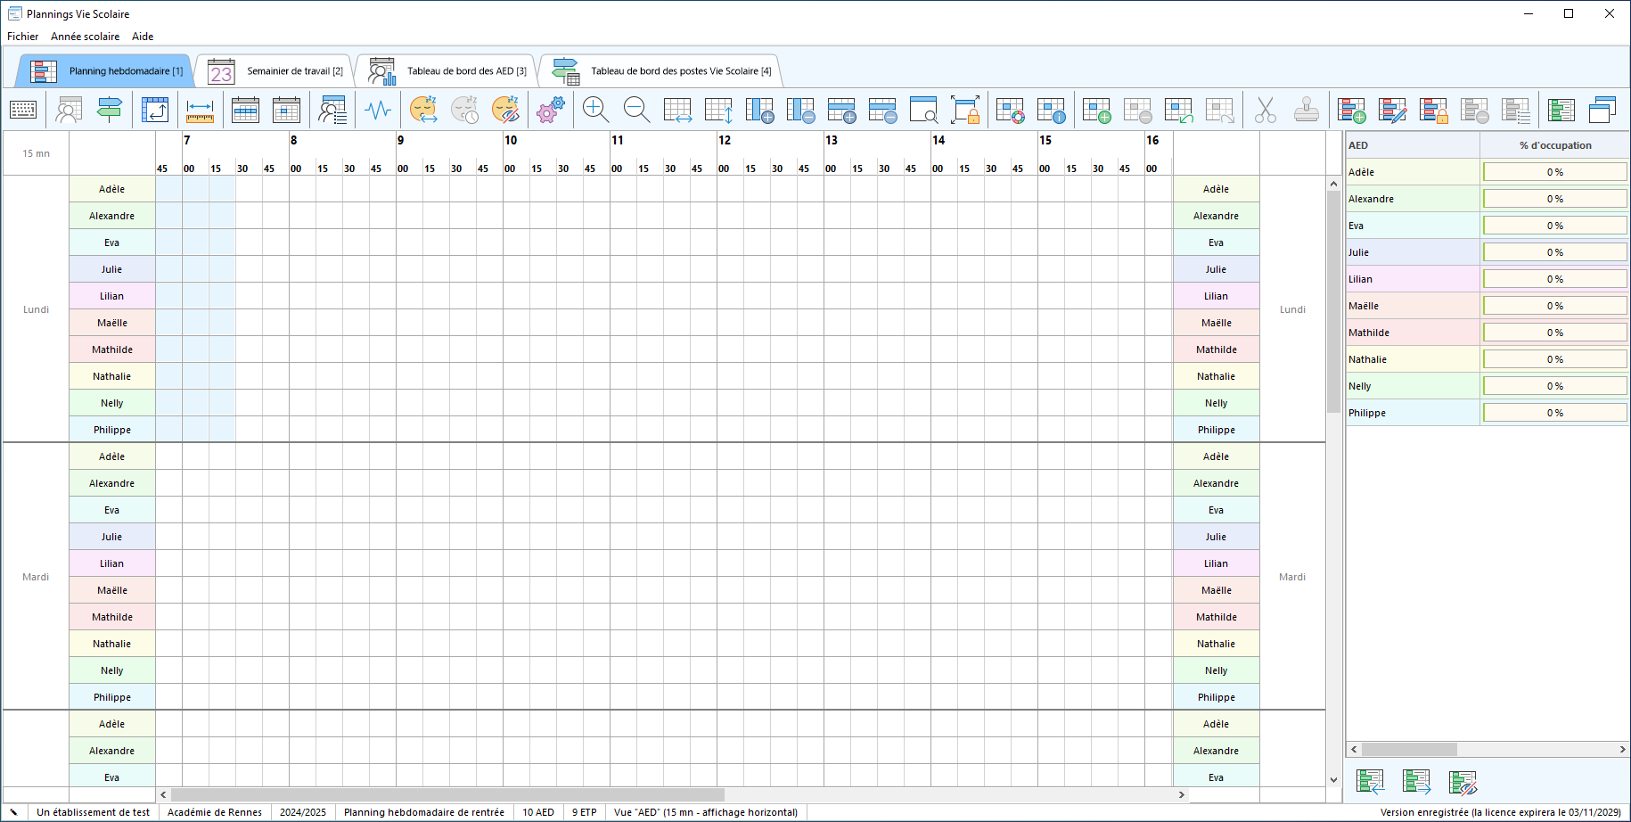The width and height of the screenshot is (1631, 822).
Task: Click Adèle's 0 % occupation bar
Action: point(1555,172)
